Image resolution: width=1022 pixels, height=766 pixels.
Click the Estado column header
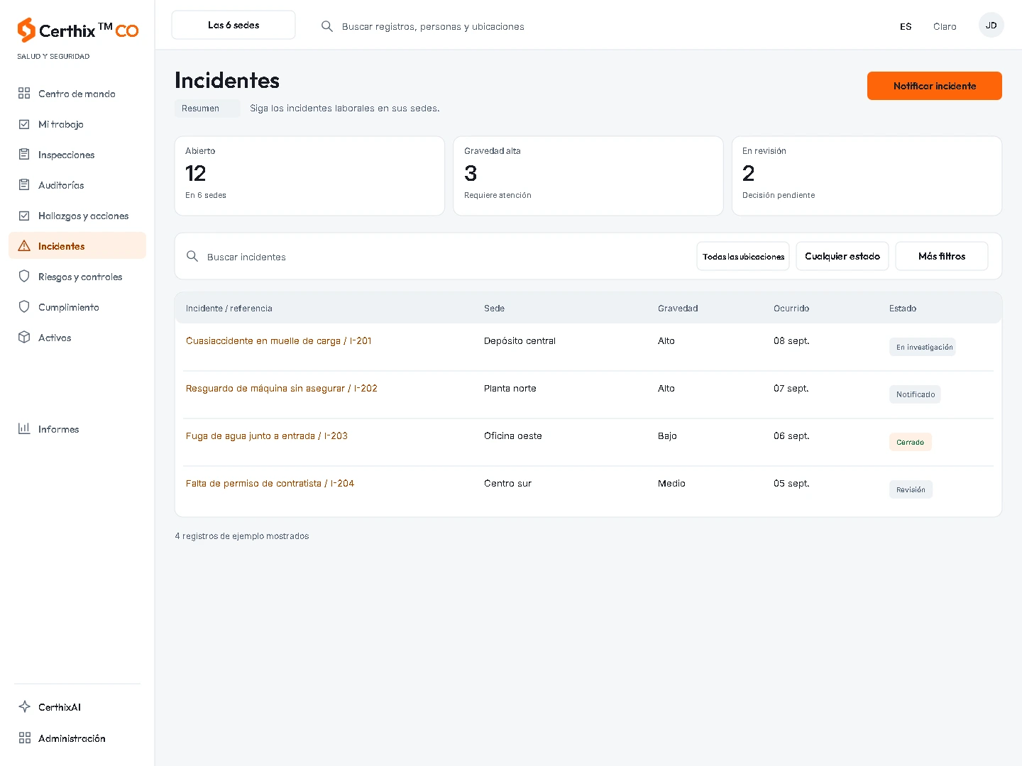click(x=903, y=309)
